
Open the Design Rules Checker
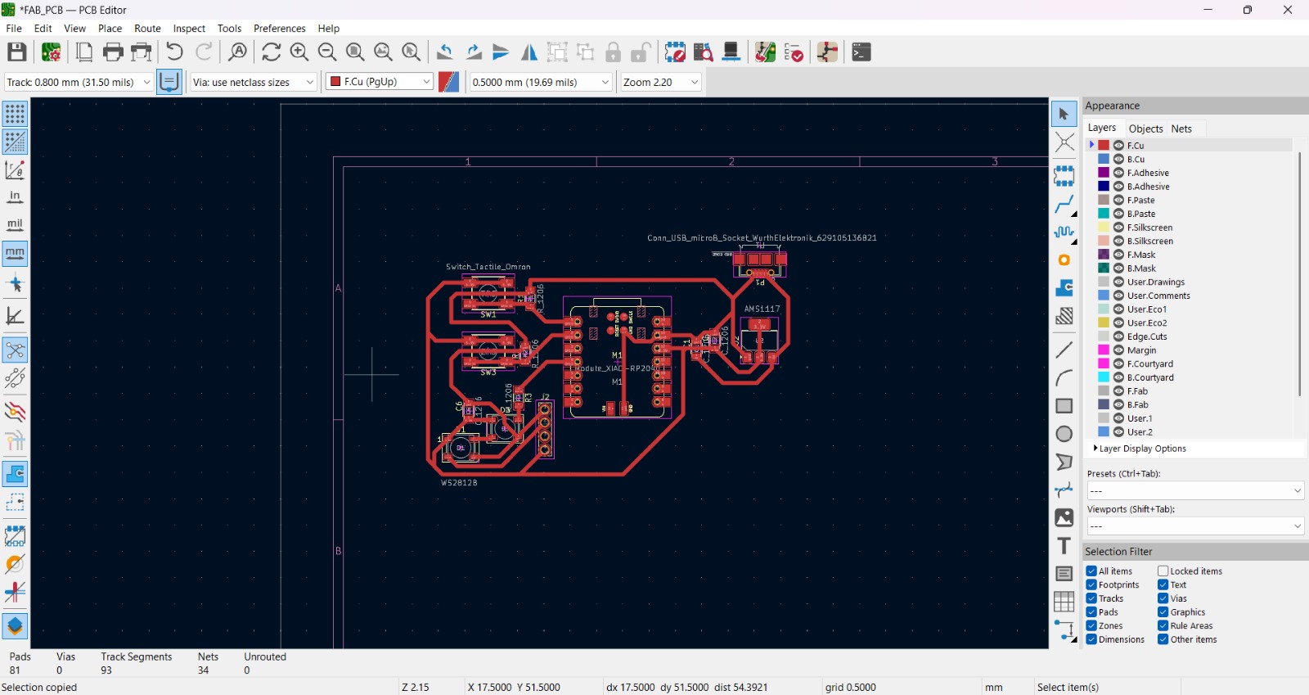pyautogui.click(x=794, y=52)
